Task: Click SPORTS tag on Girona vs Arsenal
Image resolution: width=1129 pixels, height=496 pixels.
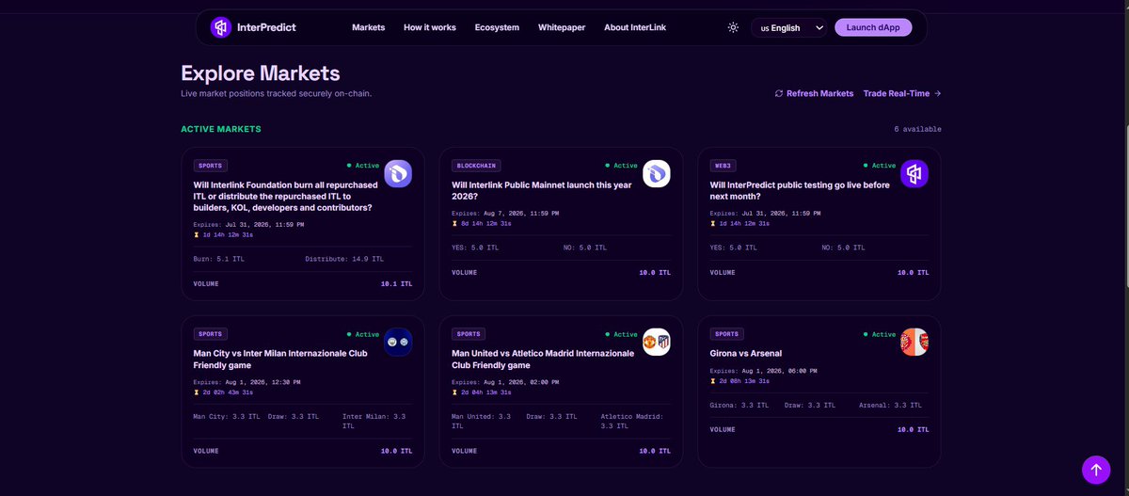Action: (x=726, y=334)
